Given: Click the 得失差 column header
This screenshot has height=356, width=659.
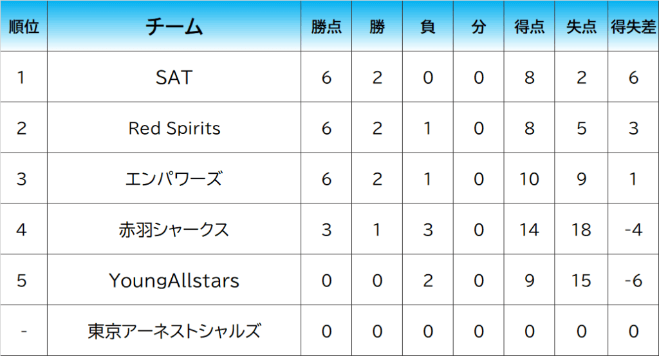Looking at the screenshot, I should 633,27.
